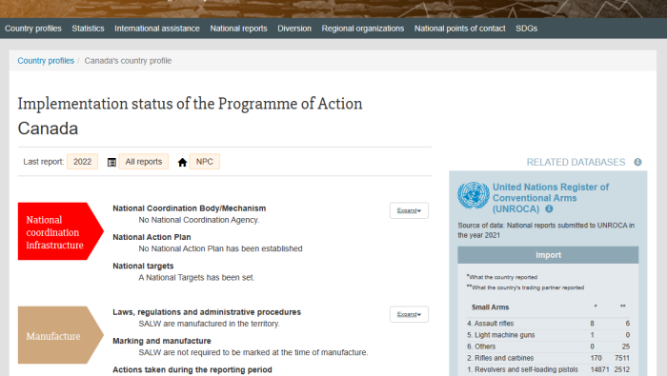Open the All reports button
This screenshot has height=376, width=667.
pos(144,162)
